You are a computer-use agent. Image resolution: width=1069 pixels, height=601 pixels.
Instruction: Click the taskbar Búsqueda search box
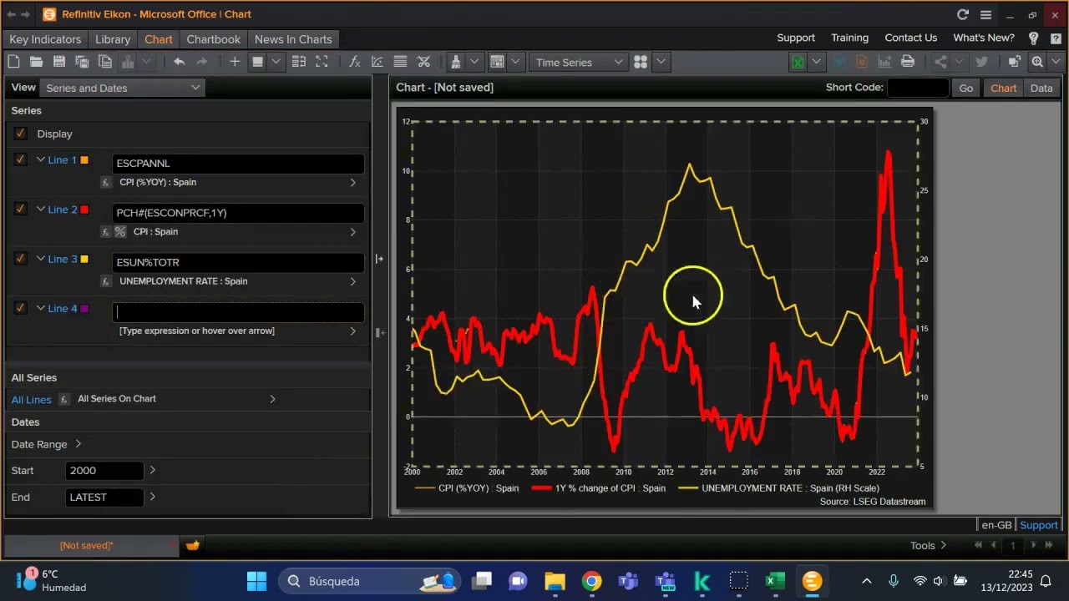(x=369, y=581)
